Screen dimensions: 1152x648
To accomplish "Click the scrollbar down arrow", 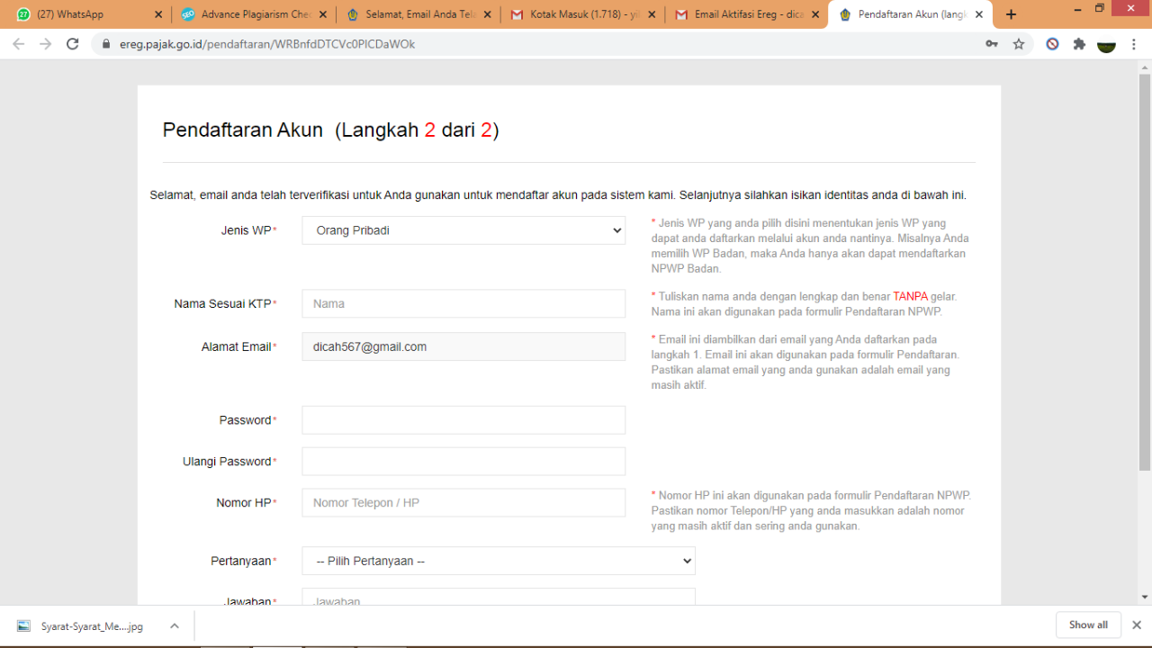I will pos(1145,597).
